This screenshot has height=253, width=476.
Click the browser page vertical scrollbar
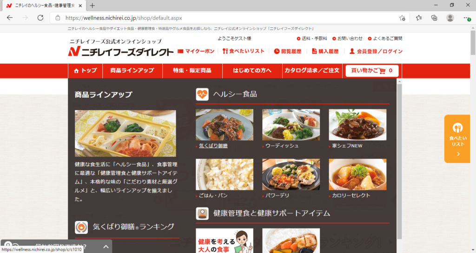tap(473, 42)
